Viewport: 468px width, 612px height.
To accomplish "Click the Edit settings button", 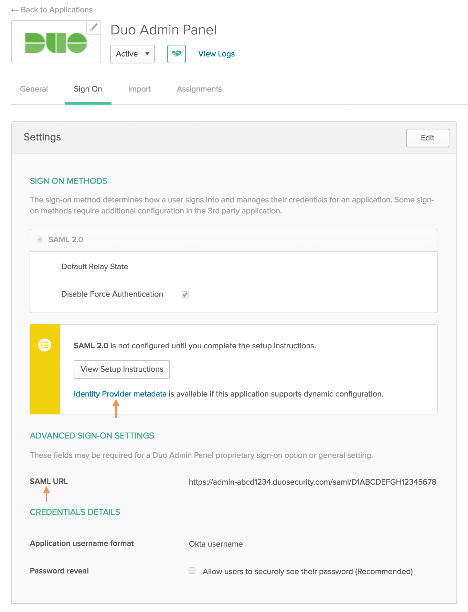I will 427,138.
